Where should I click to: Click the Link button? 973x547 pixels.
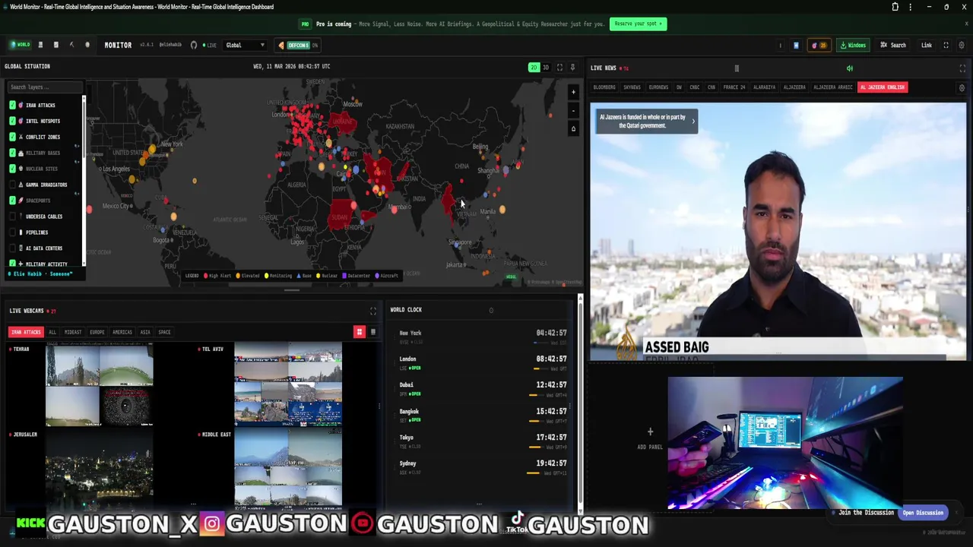point(927,45)
